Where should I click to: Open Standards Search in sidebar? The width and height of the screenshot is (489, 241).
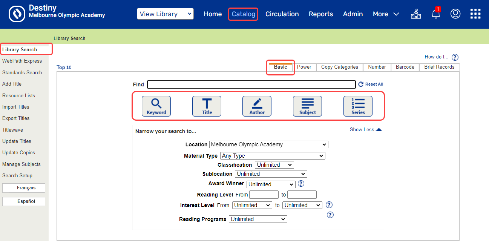point(22,72)
